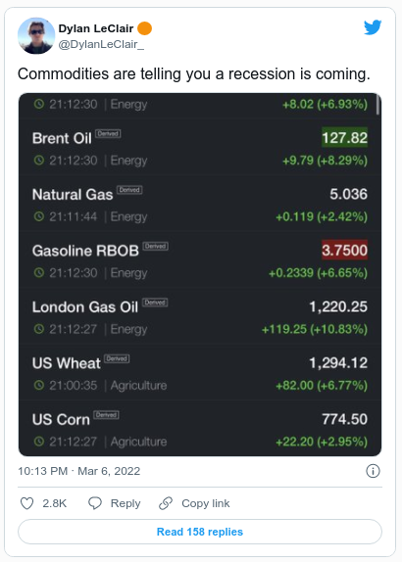The width and height of the screenshot is (402, 562).
Task: Like the tweet via heart icon
Action: 26,503
